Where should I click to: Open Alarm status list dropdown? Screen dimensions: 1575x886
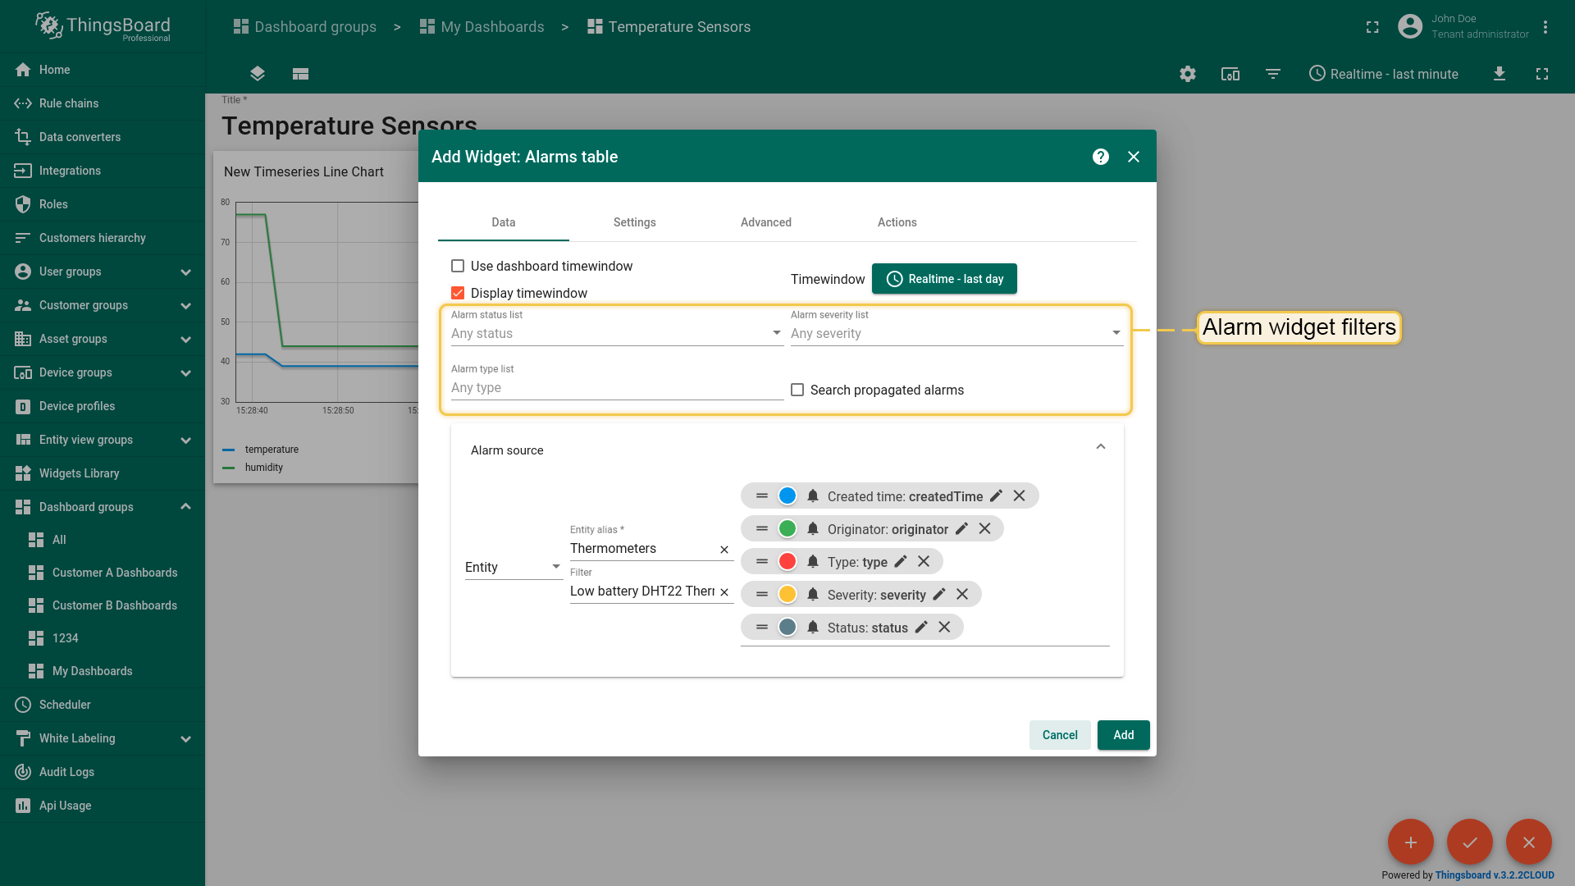[x=617, y=333]
